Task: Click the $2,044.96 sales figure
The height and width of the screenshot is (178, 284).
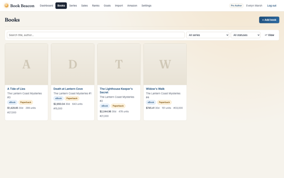Action: pos(105,112)
